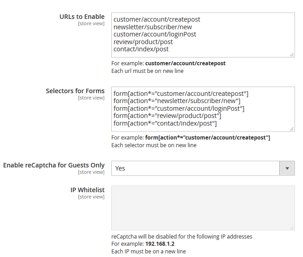Image resolution: width=303 pixels, height=257 pixels.
Task: Click the review/product/post URL line
Action: [143, 42]
